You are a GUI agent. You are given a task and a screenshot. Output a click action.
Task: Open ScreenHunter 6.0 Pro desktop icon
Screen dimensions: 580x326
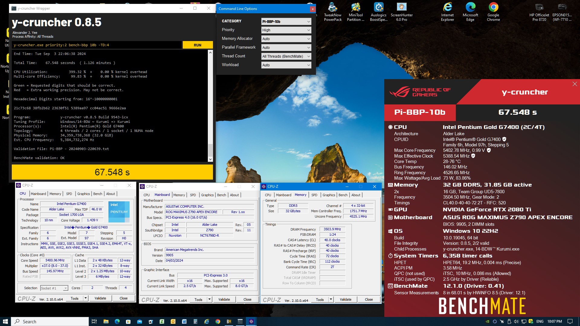point(401,12)
